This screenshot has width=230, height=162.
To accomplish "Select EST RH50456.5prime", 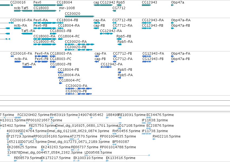I will click(114, 134).
